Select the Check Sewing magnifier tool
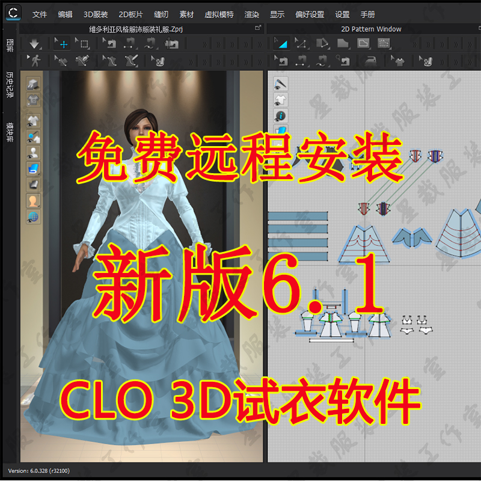 [343, 61]
